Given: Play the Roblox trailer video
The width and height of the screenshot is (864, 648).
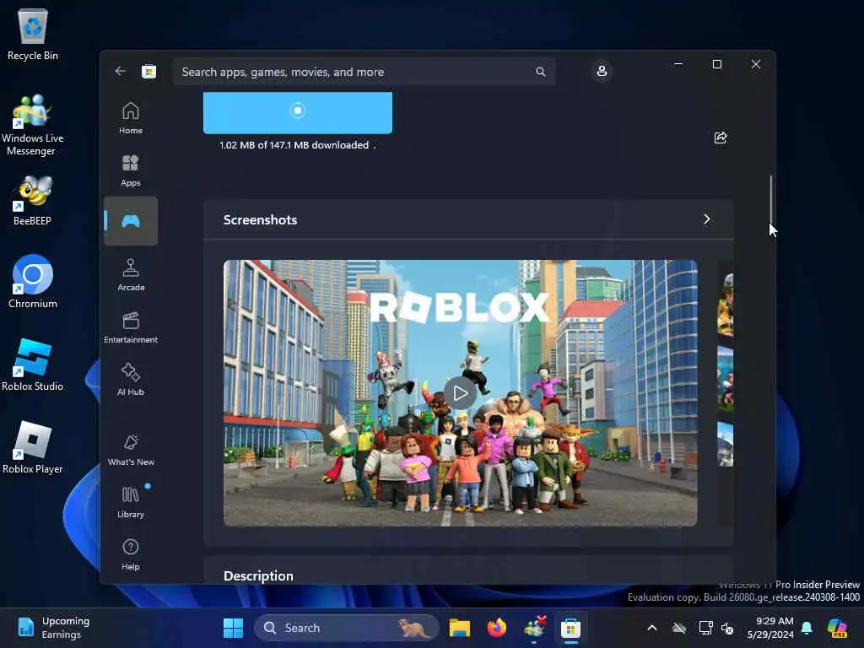Looking at the screenshot, I should [x=460, y=393].
